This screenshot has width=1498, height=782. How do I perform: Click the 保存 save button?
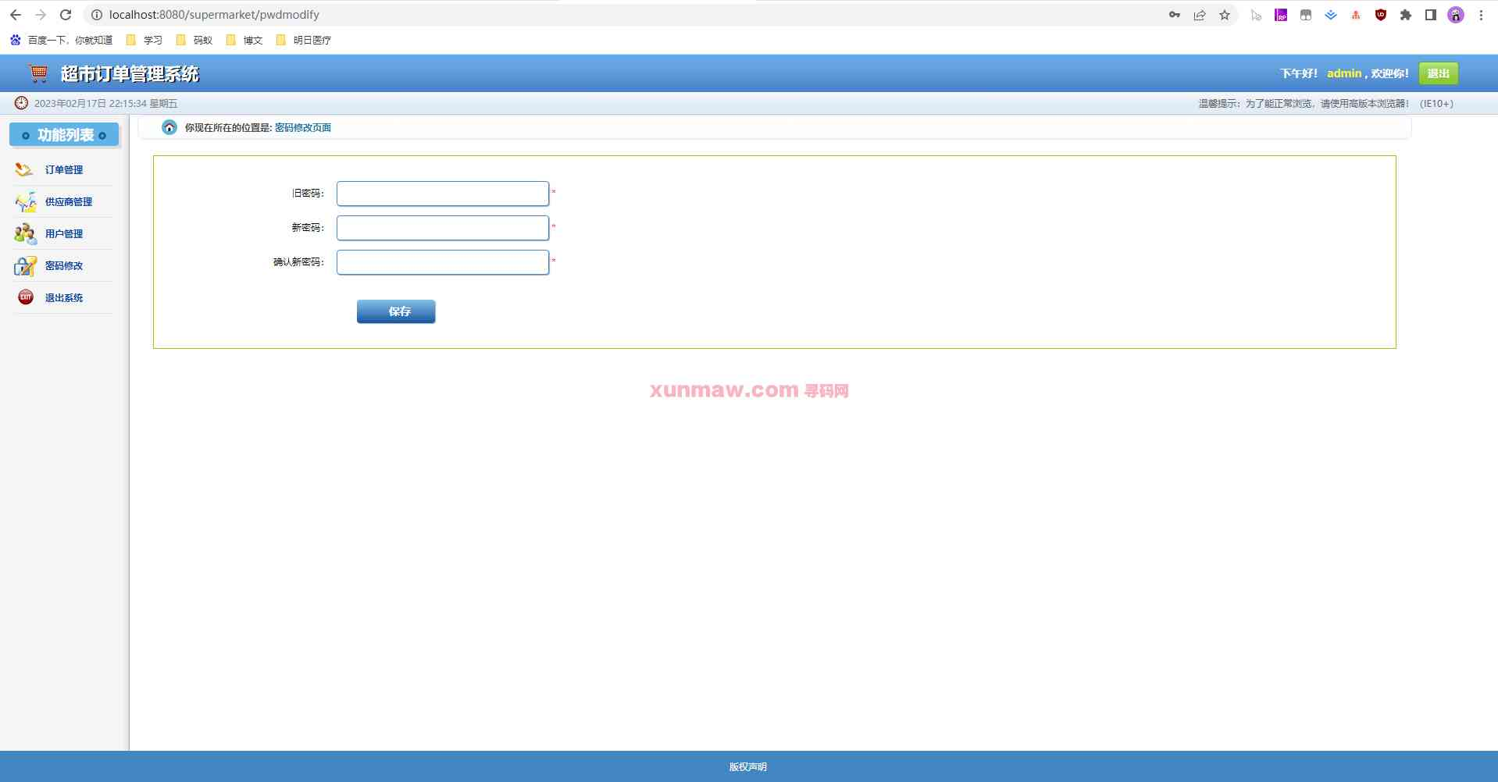click(396, 311)
